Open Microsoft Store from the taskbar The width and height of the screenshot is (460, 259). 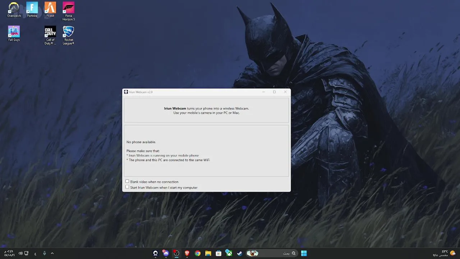pyautogui.click(x=218, y=253)
